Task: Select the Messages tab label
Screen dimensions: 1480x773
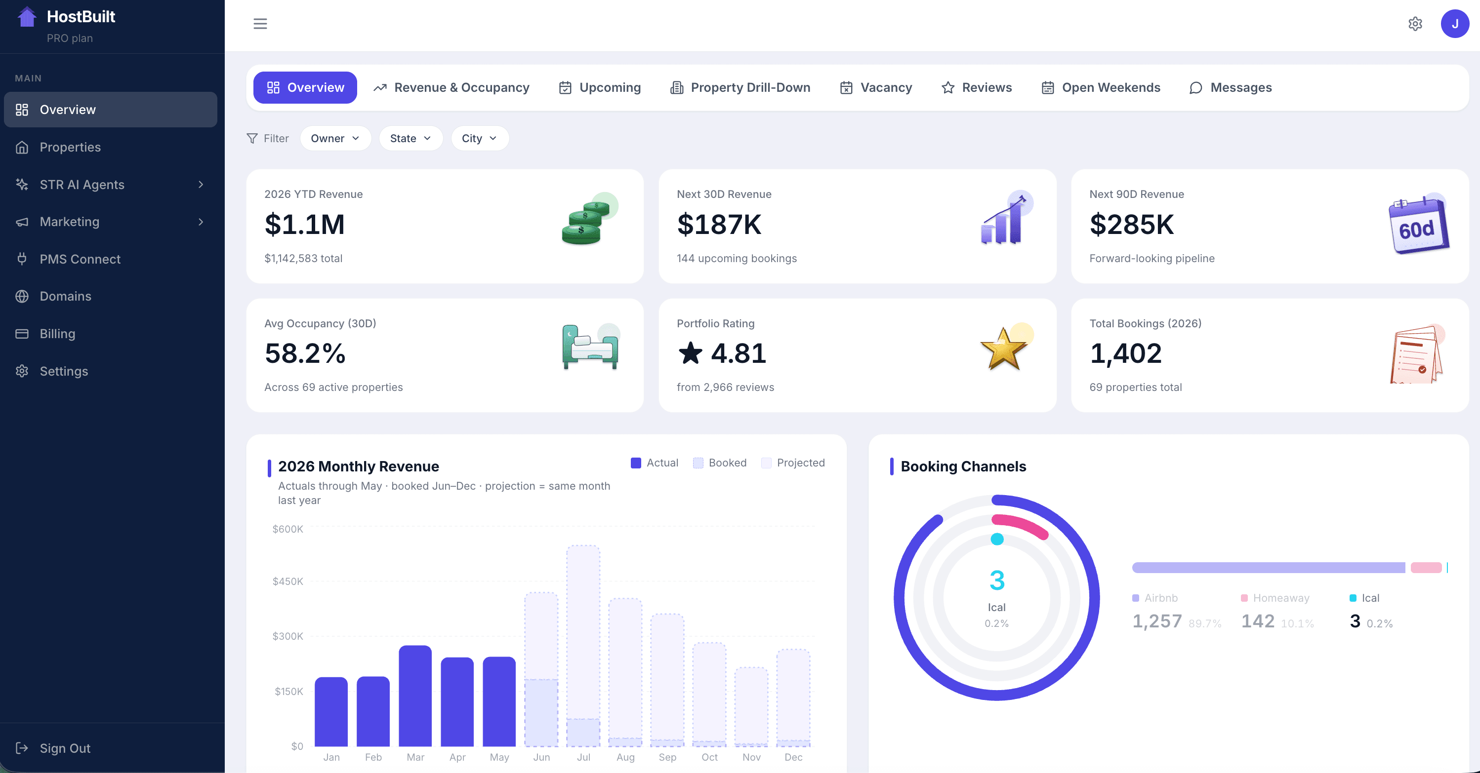Action: click(1241, 88)
